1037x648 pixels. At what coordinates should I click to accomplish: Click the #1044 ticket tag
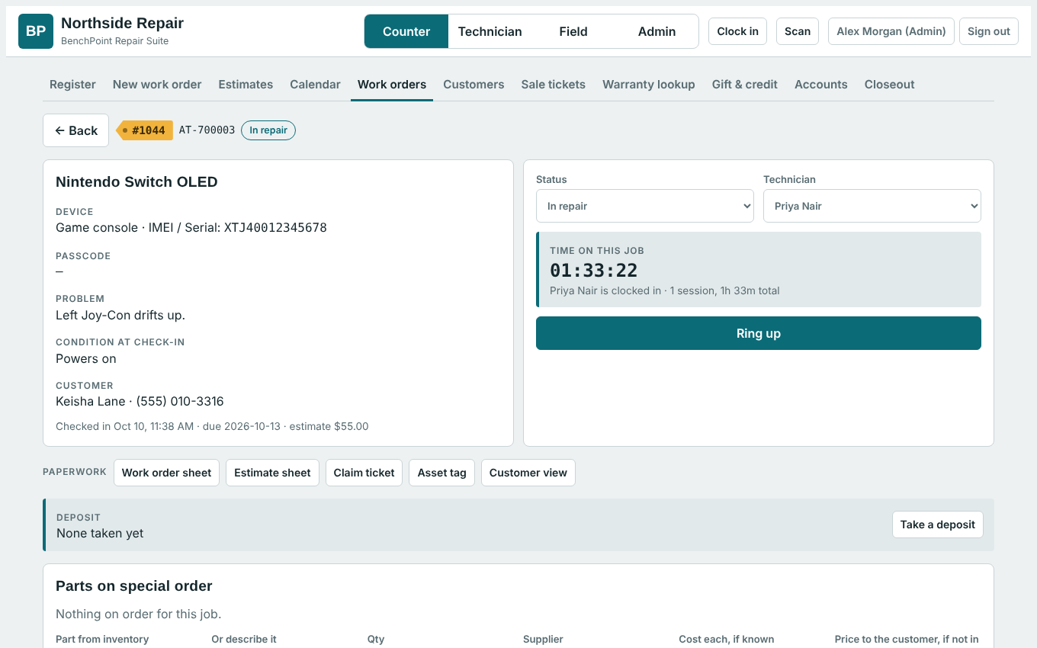click(x=145, y=130)
